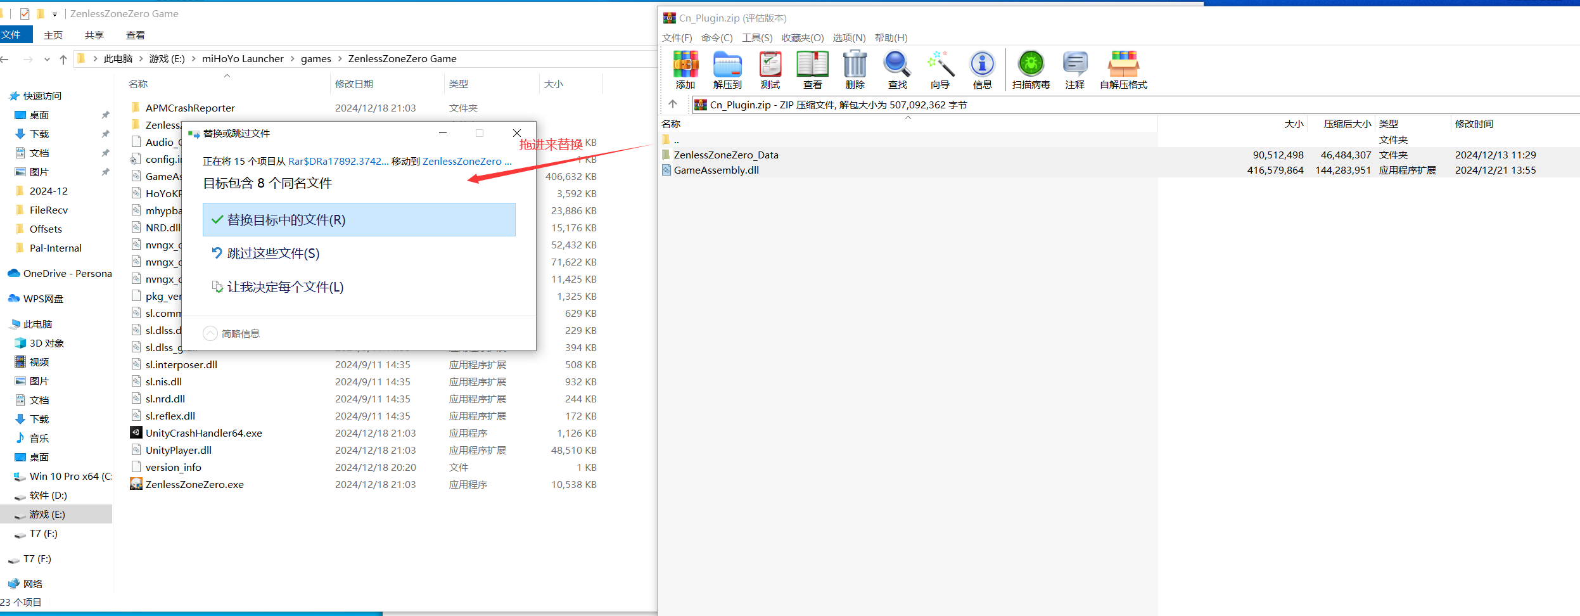Sort WinRAR list by 压缩后大小 column
The image size is (1580, 616).
pos(1347,124)
